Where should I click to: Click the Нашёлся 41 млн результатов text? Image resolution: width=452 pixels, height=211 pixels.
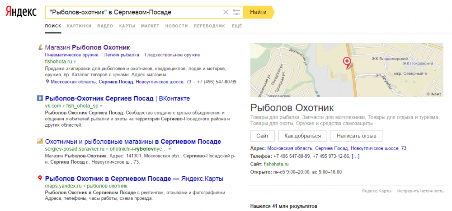284,206
